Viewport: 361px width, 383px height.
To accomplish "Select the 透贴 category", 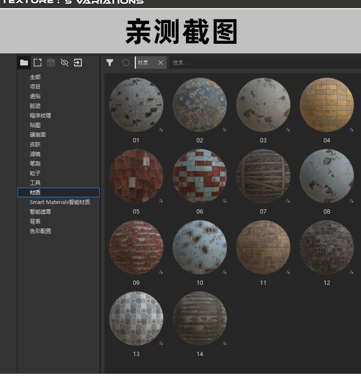I will (x=35, y=96).
